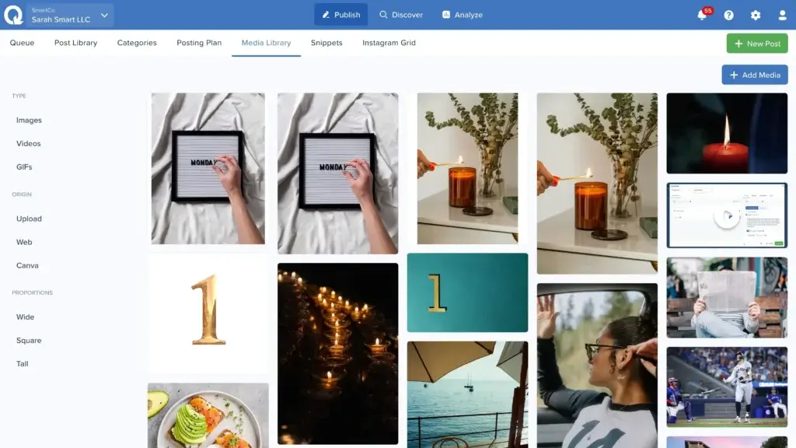Select the Media Library tab
796x448 pixels.
[266, 43]
